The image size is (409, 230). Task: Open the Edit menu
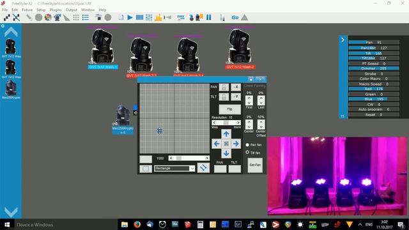click(15, 10)
